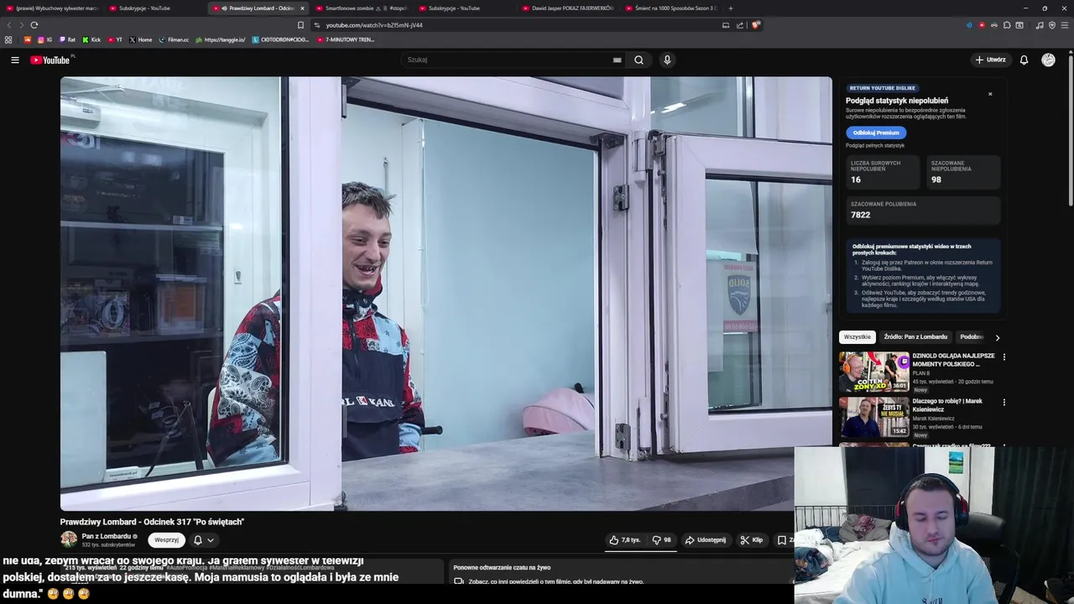Screen dimensions: 1074x604
Task: Open the notifications bell in header
Action: tap(1024, 60)
